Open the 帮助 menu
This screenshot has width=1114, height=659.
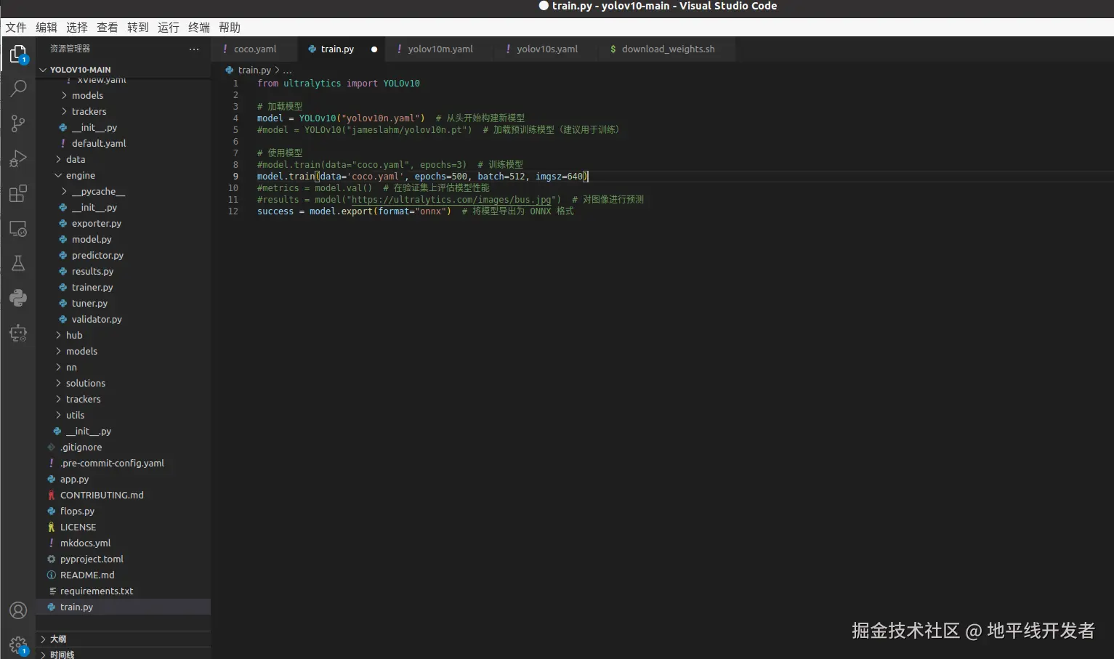230,28
